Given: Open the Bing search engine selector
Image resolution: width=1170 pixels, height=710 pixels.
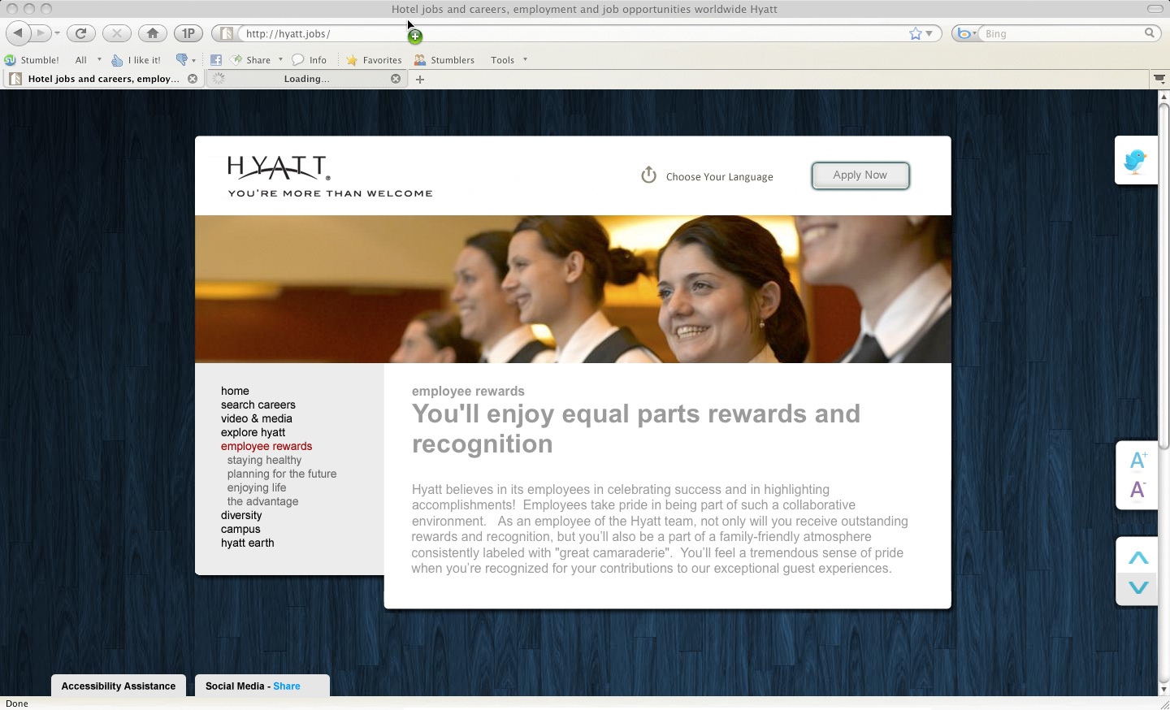Looking at the screenshot, I should [966, 33].
